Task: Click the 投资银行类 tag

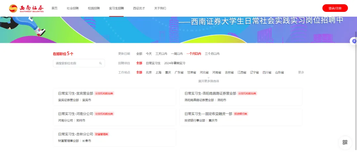Action: pos(241,114)
